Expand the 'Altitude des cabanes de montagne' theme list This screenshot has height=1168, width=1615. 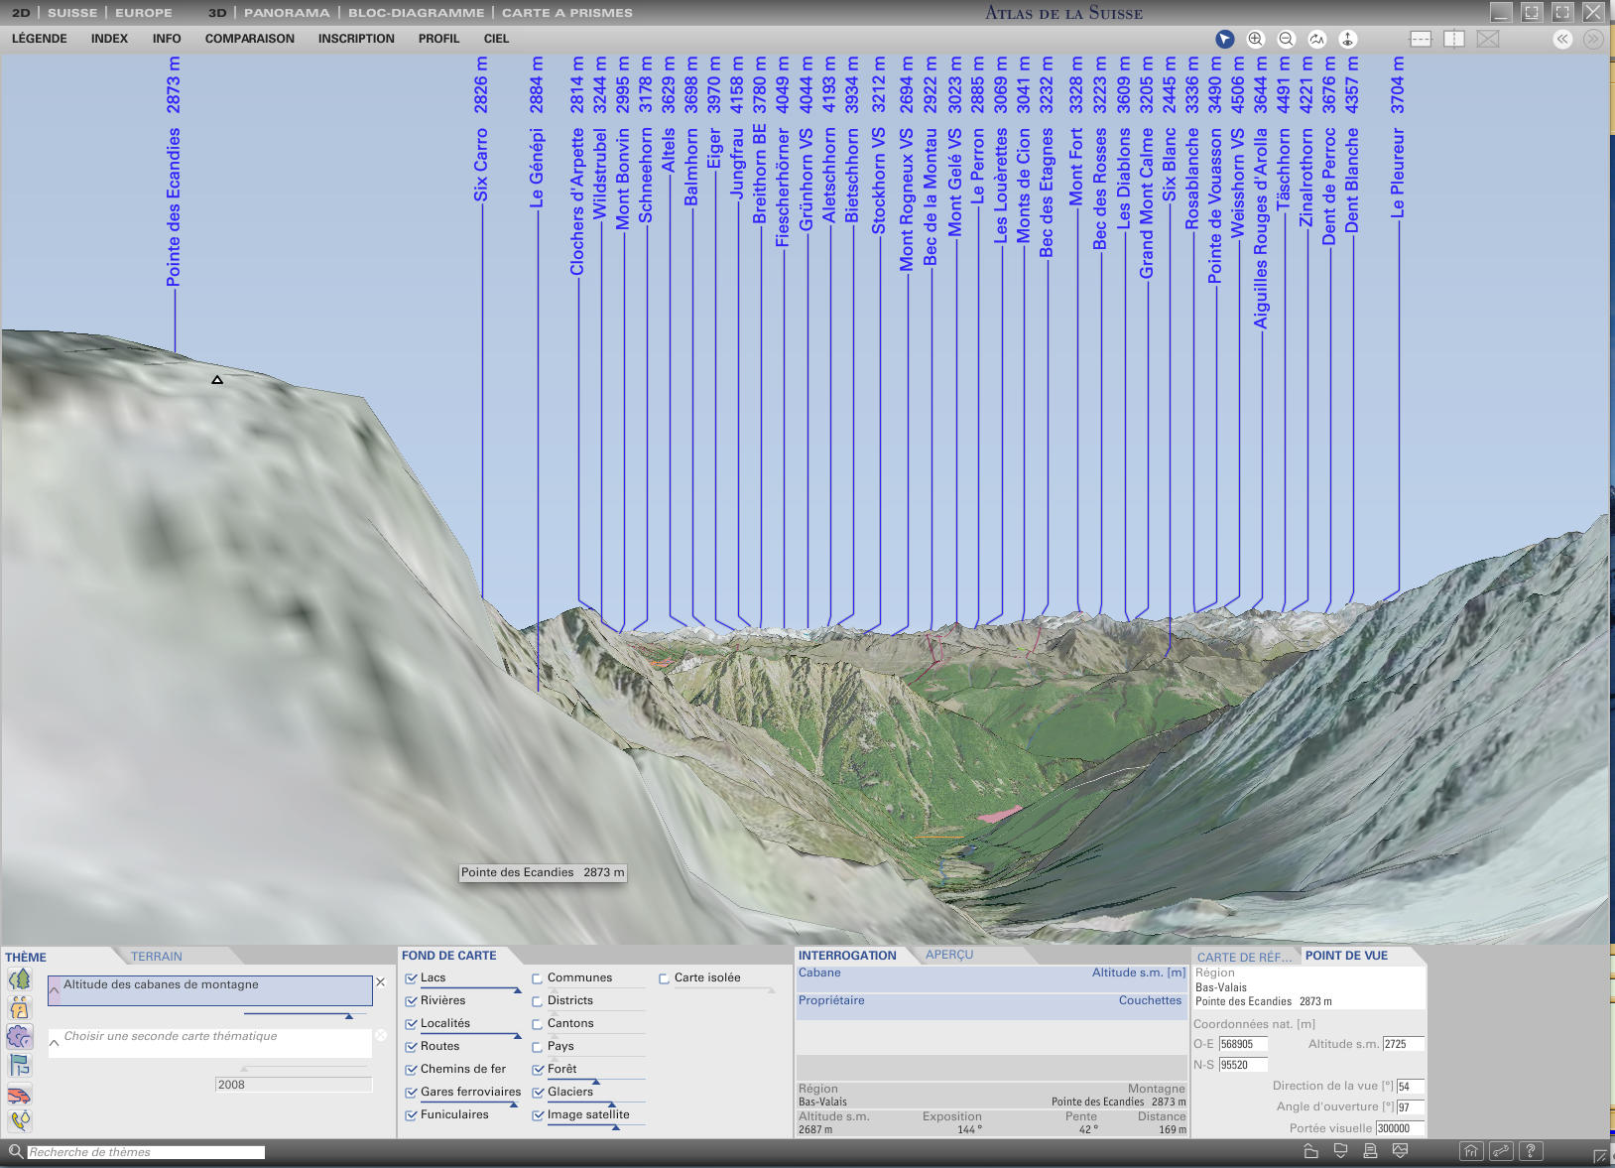pos(55,990)
